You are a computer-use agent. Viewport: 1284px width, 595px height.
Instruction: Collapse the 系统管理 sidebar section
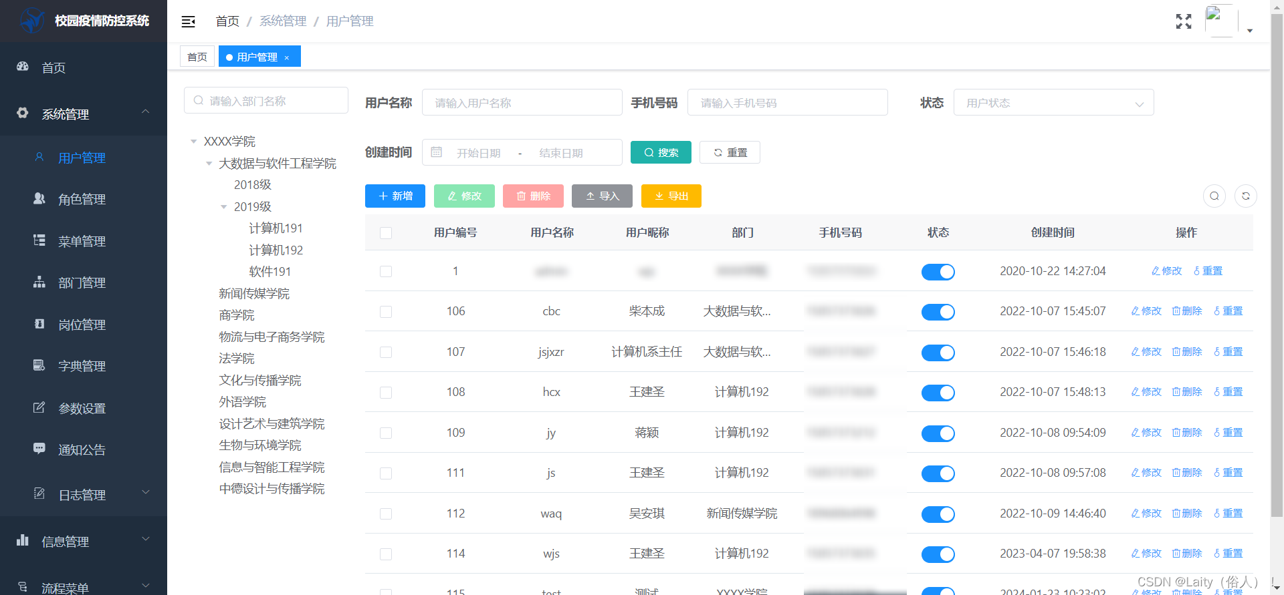145,112
